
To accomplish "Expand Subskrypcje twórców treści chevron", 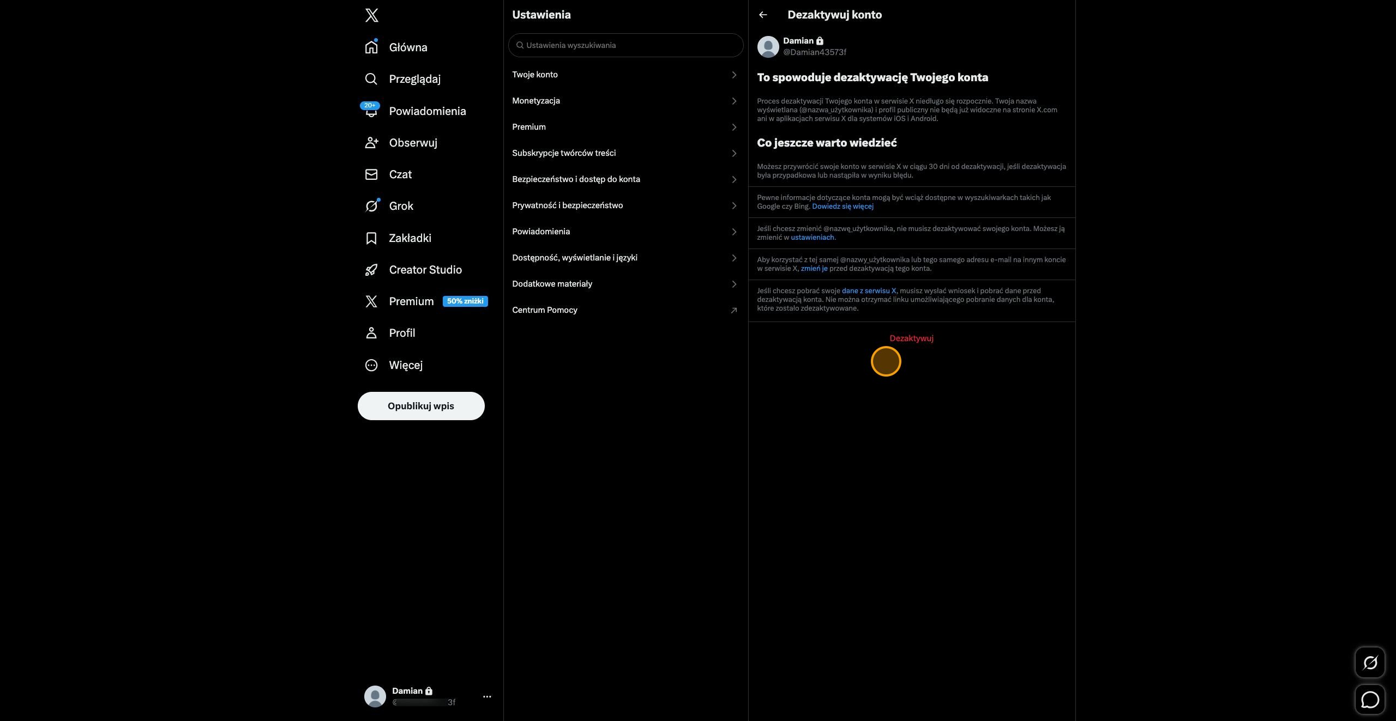I will tap(734, 153).
